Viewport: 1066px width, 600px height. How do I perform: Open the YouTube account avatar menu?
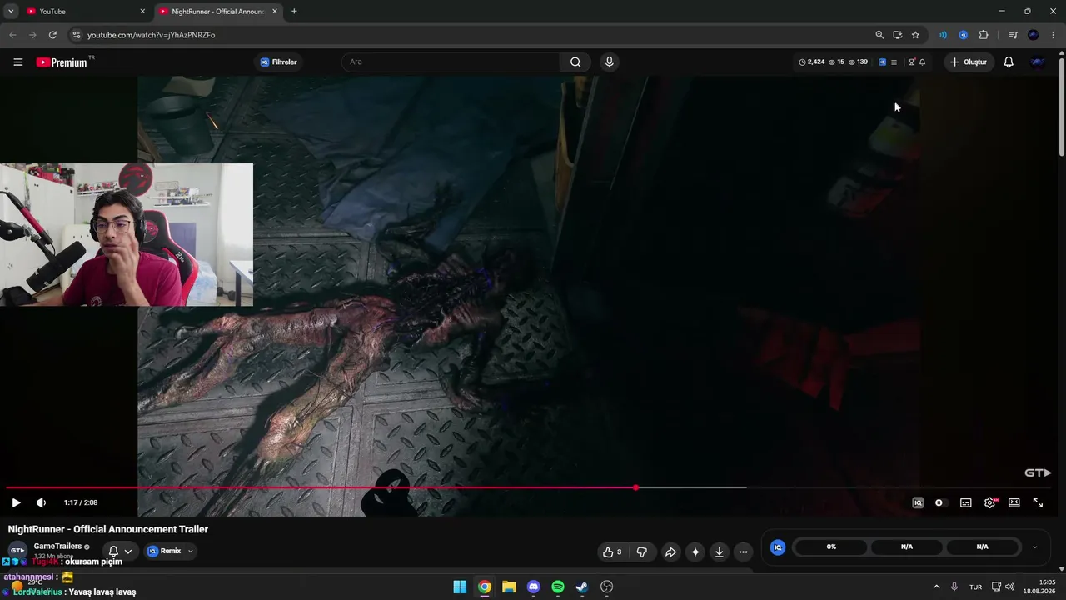[x=1037, y=62]
